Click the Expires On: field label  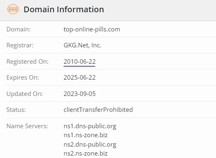(x=22, y=78)
